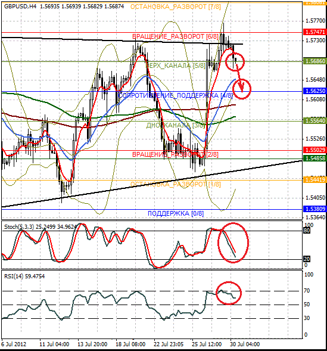Viewport: 327px width, 351px height.
Task: Select the green 1.54858 price label
Action: tap(315, 159)
